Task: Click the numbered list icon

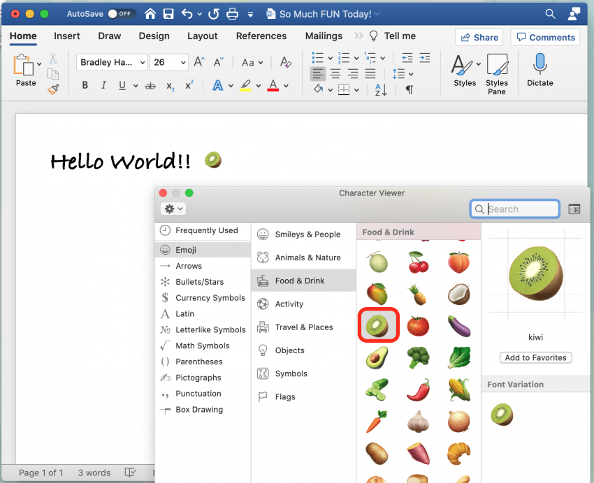Action: pos(344,58)
